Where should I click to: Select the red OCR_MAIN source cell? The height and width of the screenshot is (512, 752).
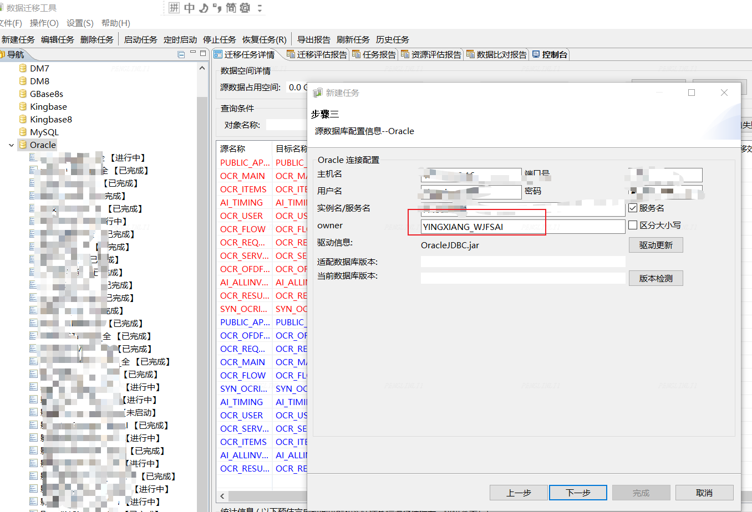[x=242, y=176]
